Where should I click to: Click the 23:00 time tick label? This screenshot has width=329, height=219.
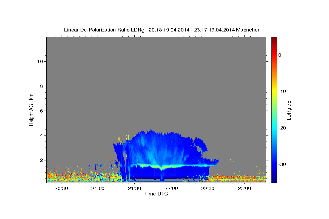point(245,188)
